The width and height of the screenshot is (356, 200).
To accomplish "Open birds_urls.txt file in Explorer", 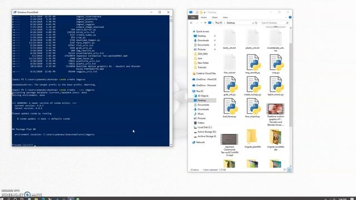I will [230, 39].
